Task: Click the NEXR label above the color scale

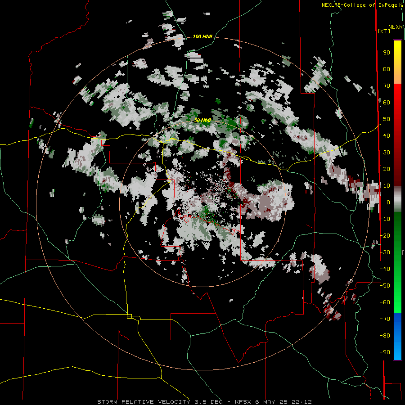Action: pos(396,27)
